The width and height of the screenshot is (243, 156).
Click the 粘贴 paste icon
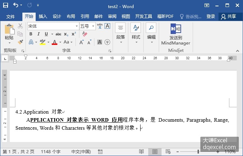(9, 29)
